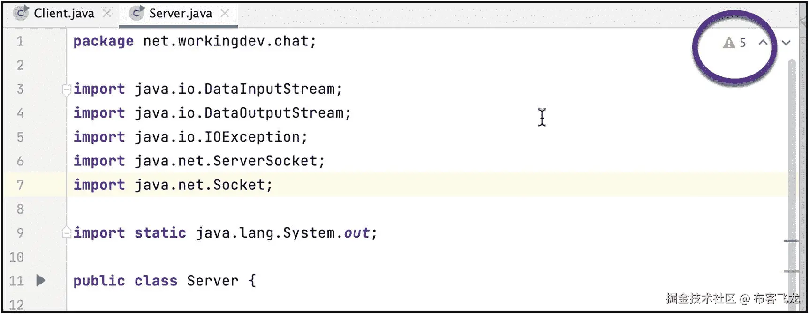
Task: Click the lower warning stripe in scrollbar
Action: 792,271
